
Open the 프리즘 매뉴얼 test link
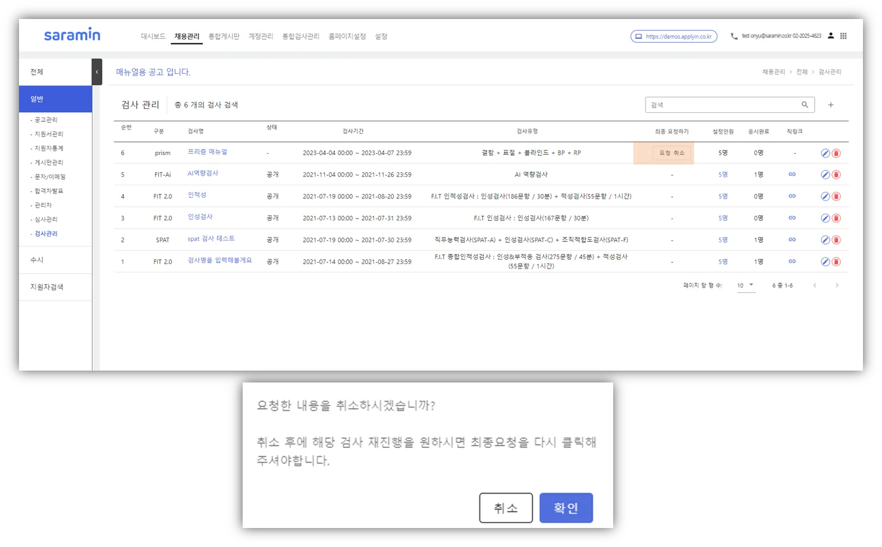point(208,152)
